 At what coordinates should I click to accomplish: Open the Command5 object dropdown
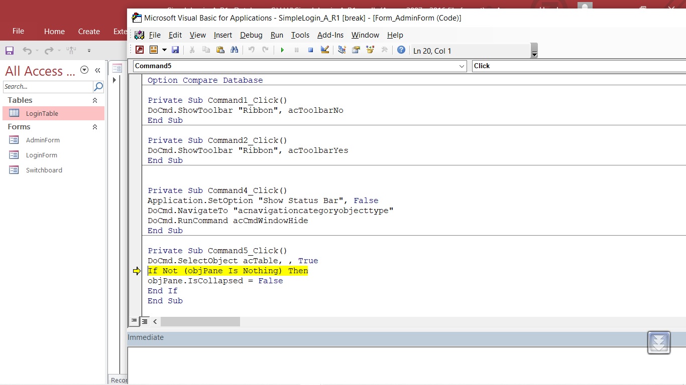pyautogui.click(x=462, y=66)
